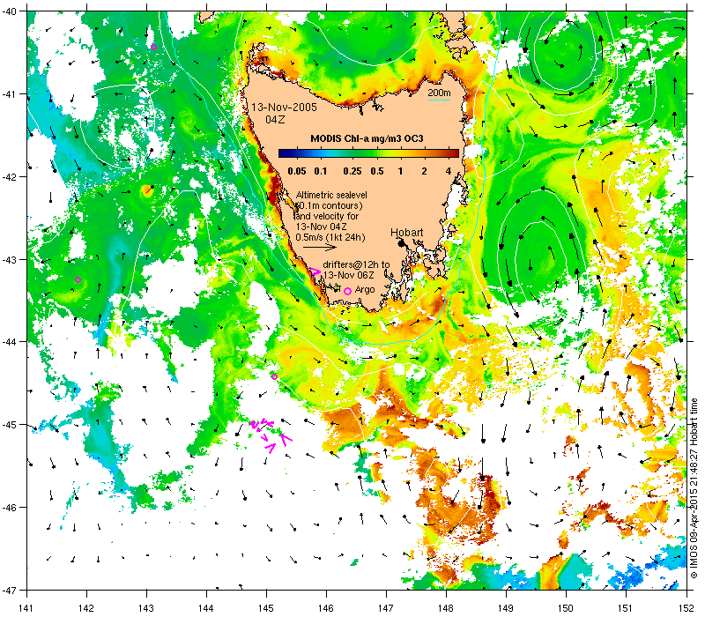705x617 pixels.
Task: Click the '0.1' colorbar tick label
Action: point(321,171)
